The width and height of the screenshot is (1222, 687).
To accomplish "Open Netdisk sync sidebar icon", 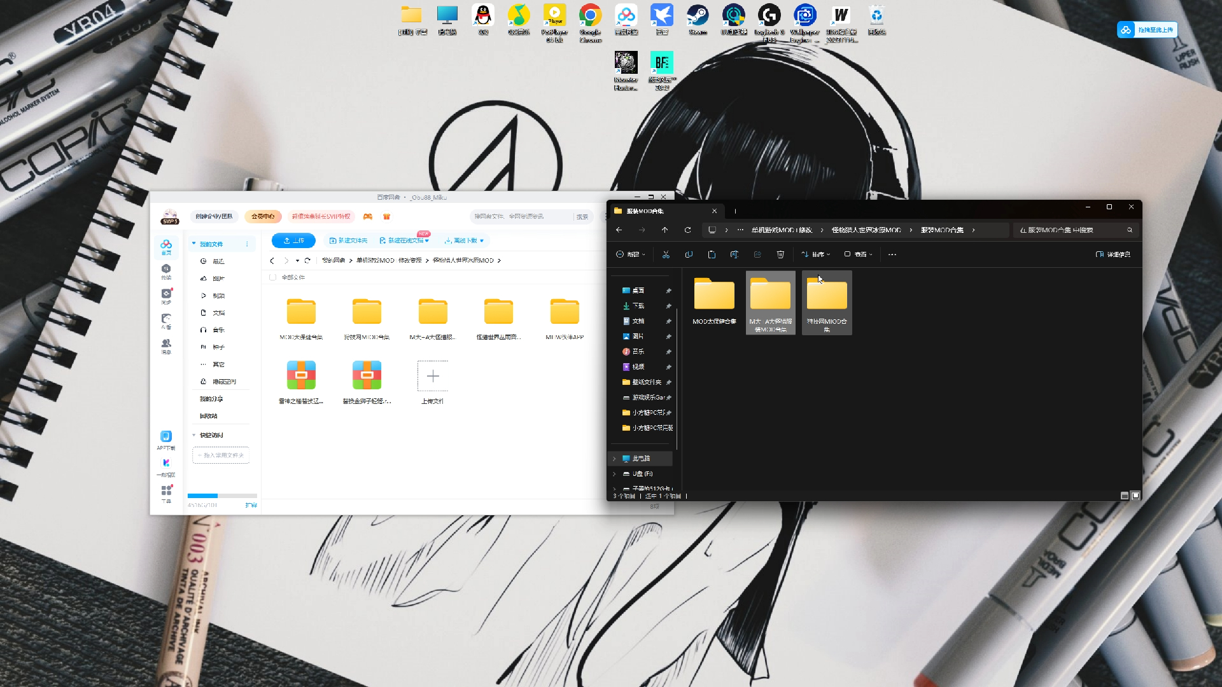I will click(166, 296).
